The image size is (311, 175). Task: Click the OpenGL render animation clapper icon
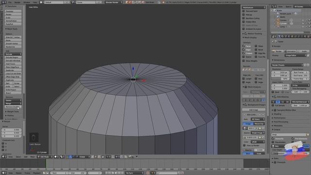133,157
